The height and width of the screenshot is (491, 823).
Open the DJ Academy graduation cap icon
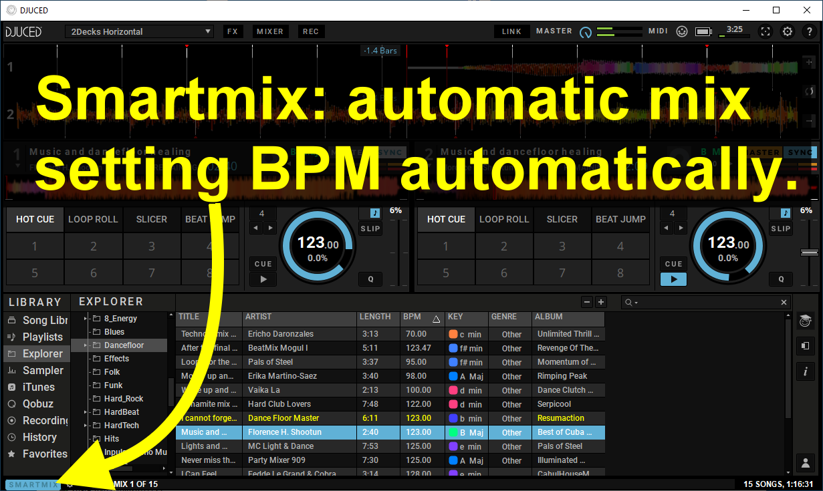[x=805, y=321]
